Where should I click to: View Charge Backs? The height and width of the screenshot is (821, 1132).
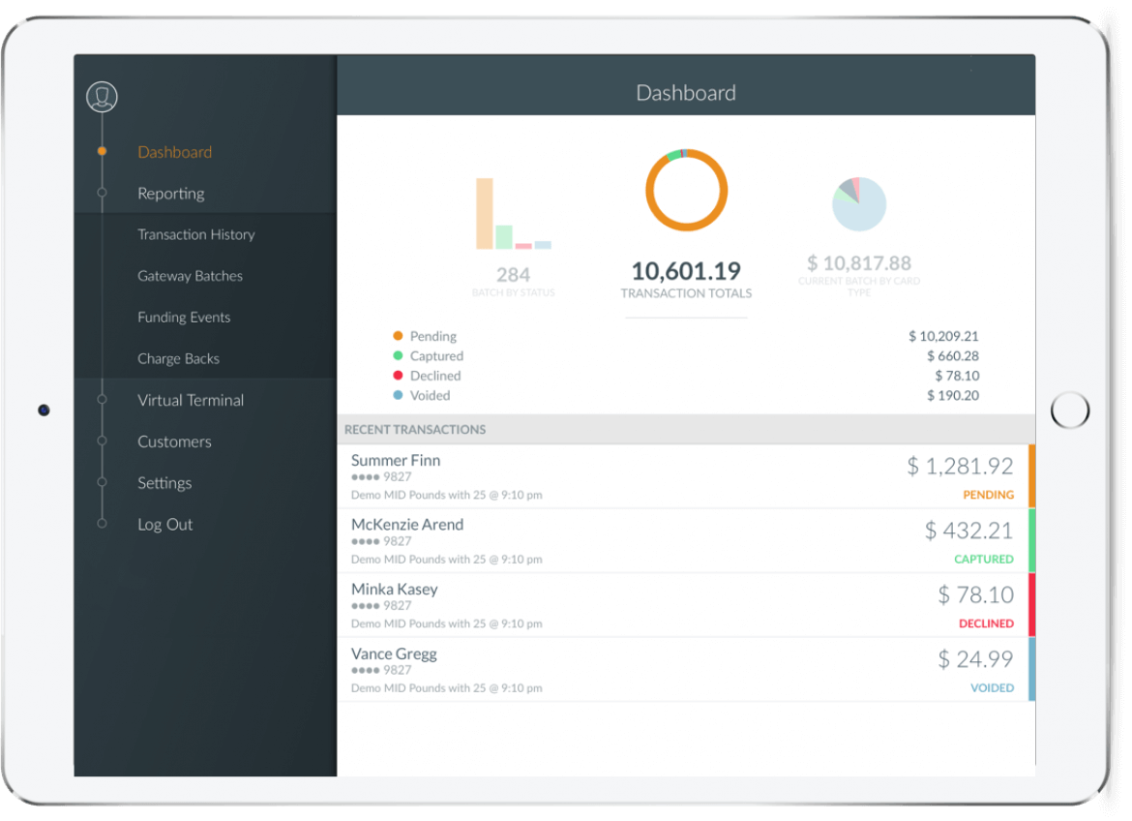click(178, 358)
